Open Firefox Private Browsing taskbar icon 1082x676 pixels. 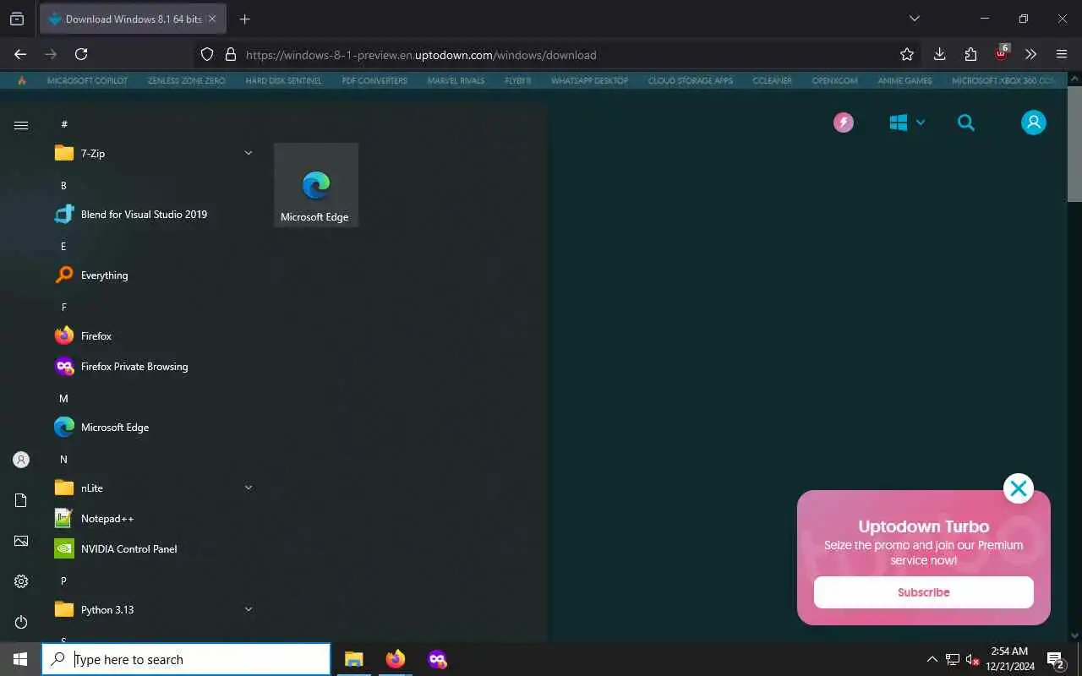(437, 659)
